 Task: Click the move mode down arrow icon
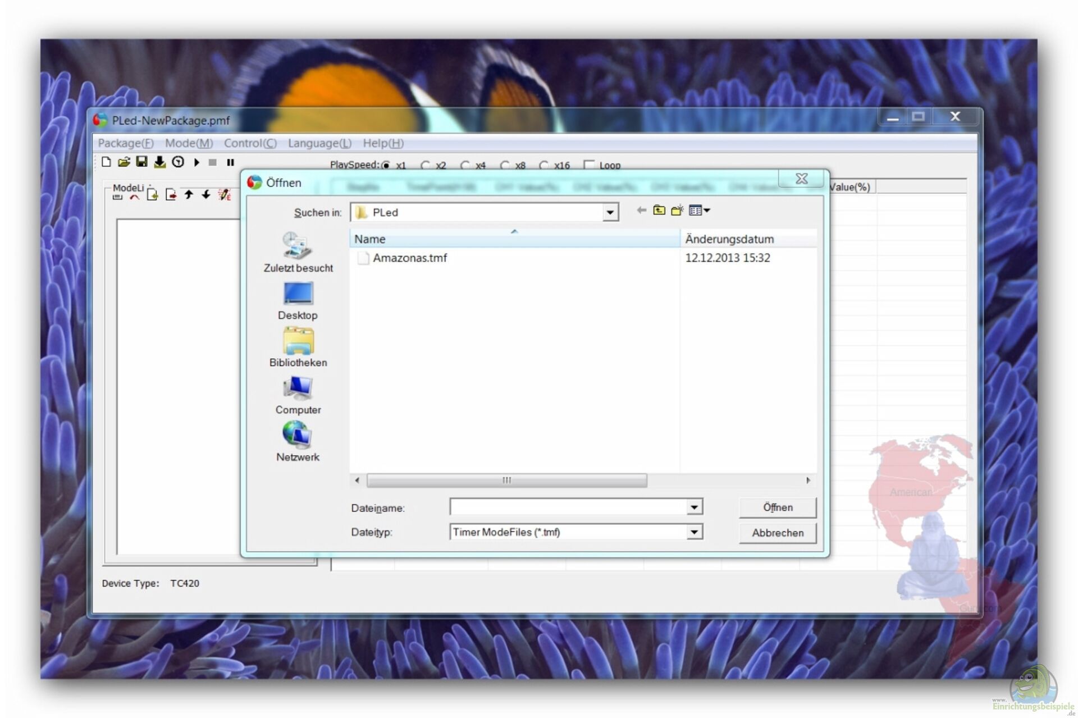point(206,195)
